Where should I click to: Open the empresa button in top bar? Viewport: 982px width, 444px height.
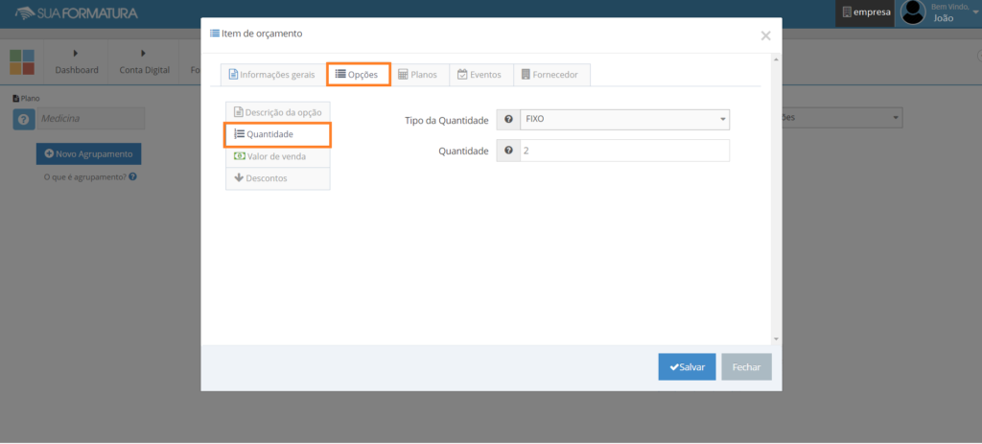click(x=866, y=12)
